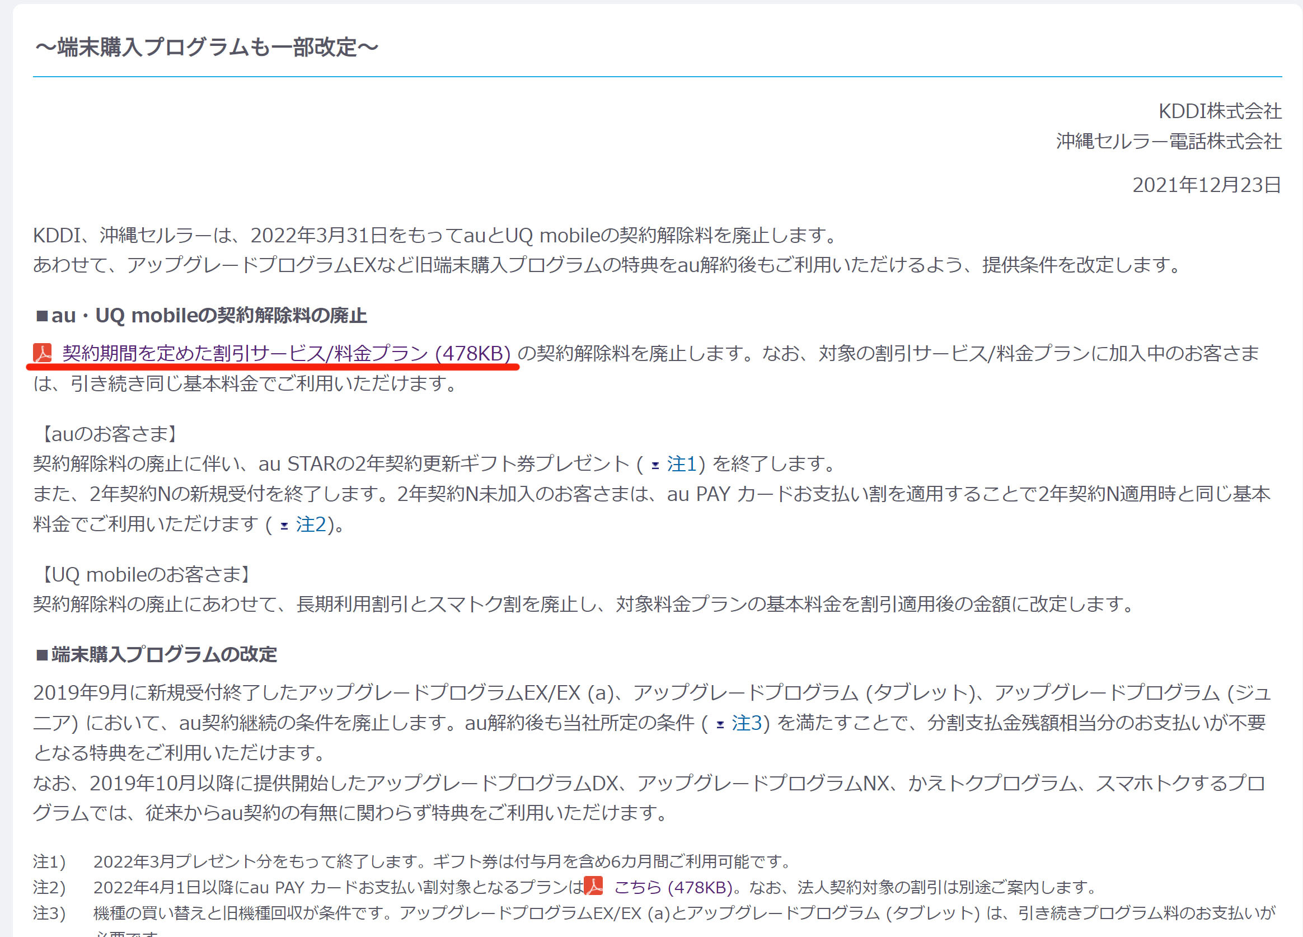Click the ■端末購入プログラムの改定 section heading
Screen dimensions: 1303x937
click(x=156, y=654)
